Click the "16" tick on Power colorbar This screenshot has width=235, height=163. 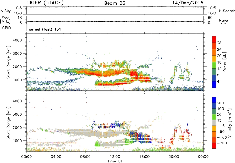pos(219,62)
